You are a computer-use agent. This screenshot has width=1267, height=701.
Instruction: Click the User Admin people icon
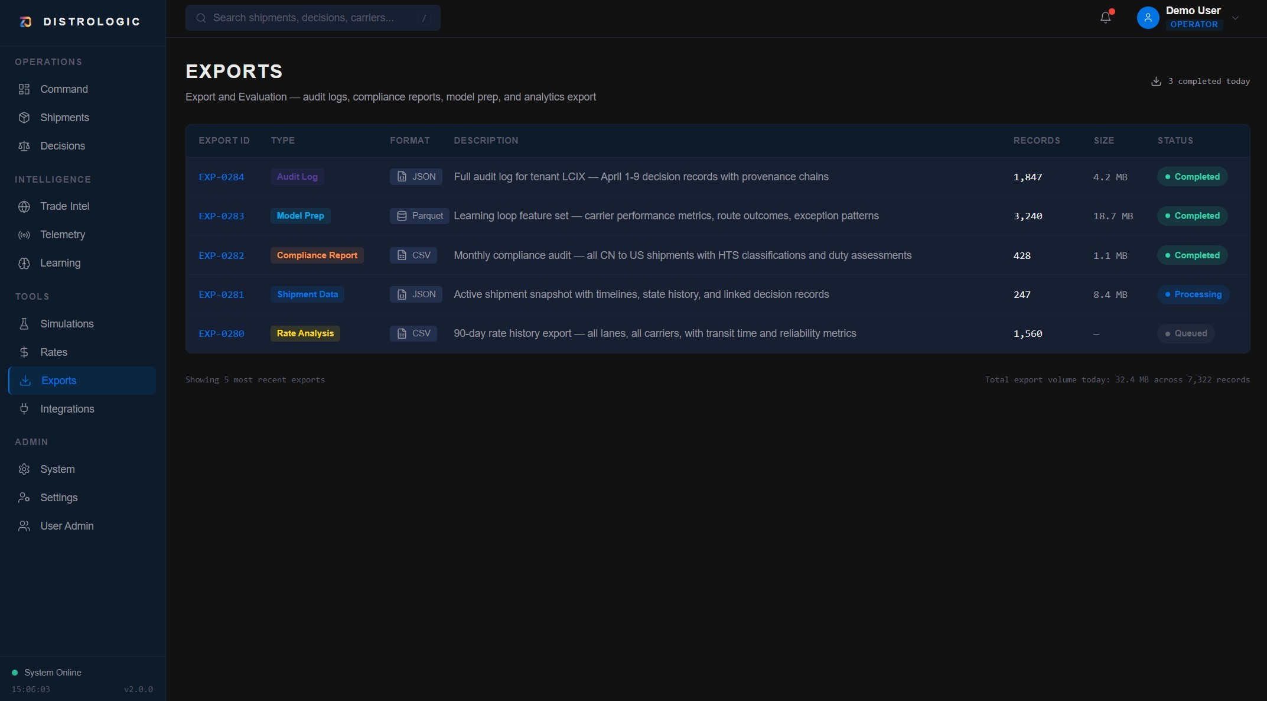click(x=24, y=526)
